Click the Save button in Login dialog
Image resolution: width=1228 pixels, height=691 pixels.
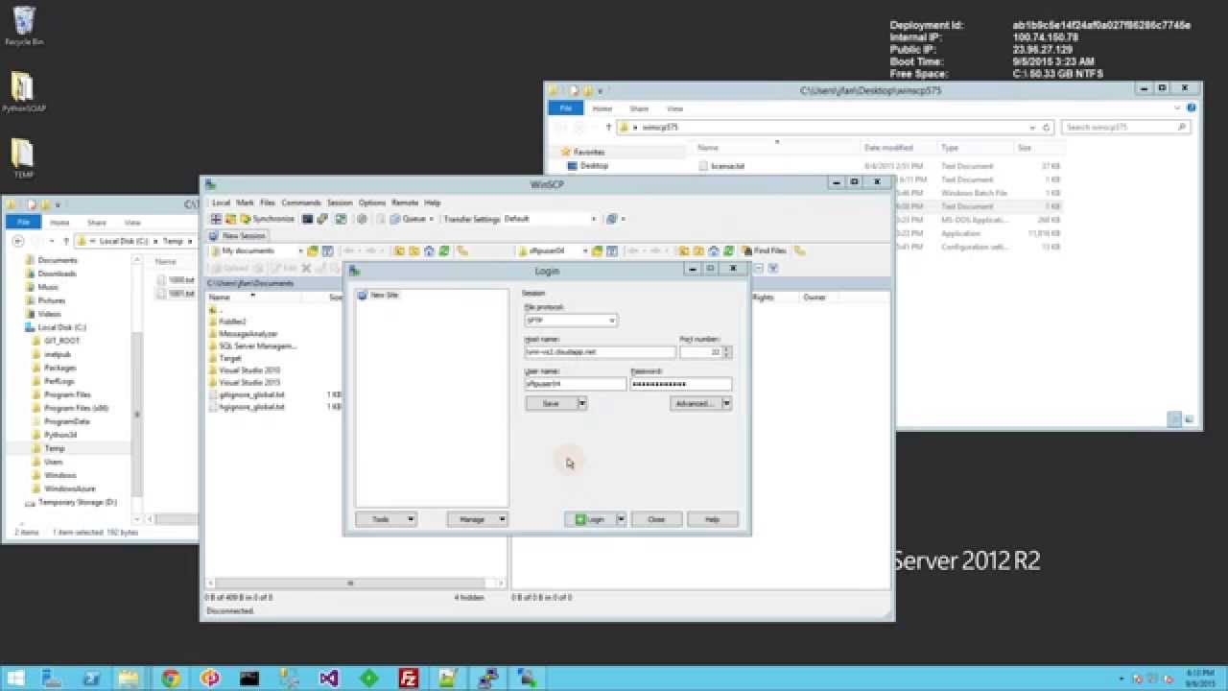pyautogui.click(x=551, y=403)
